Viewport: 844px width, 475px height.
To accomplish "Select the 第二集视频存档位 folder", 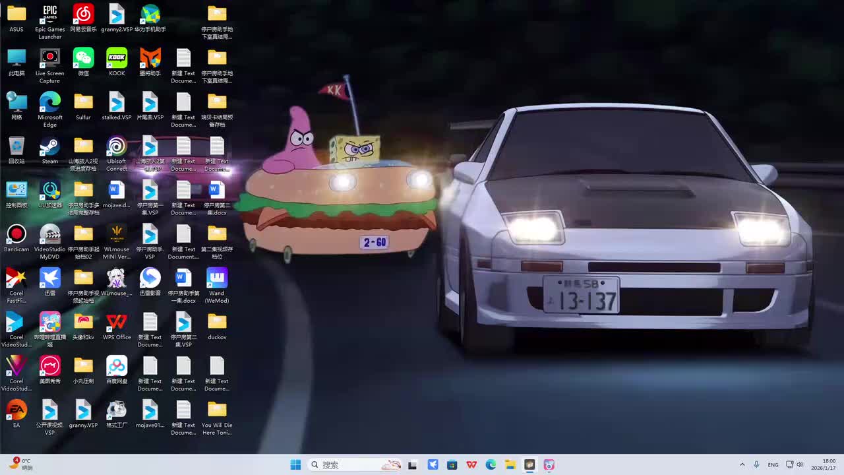I will pos(217,242).
